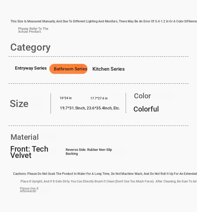Click Please Refer To The Actual Product note

tap(33, 30)
